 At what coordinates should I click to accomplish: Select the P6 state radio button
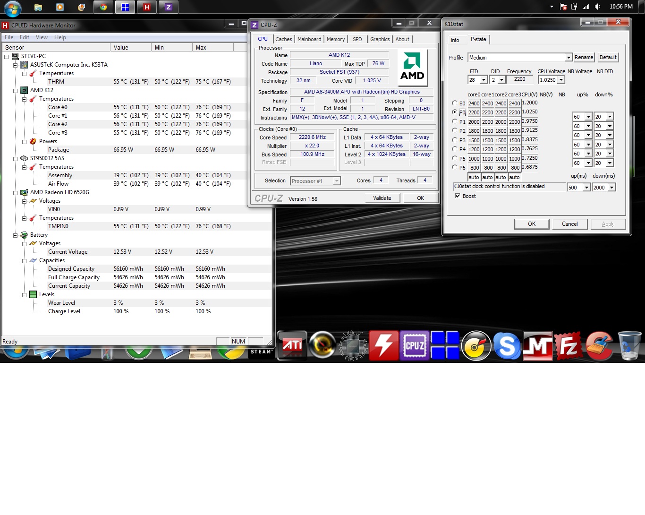(454, 167)
